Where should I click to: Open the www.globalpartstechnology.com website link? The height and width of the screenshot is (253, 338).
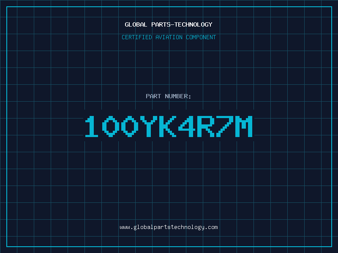click(169, 227)
